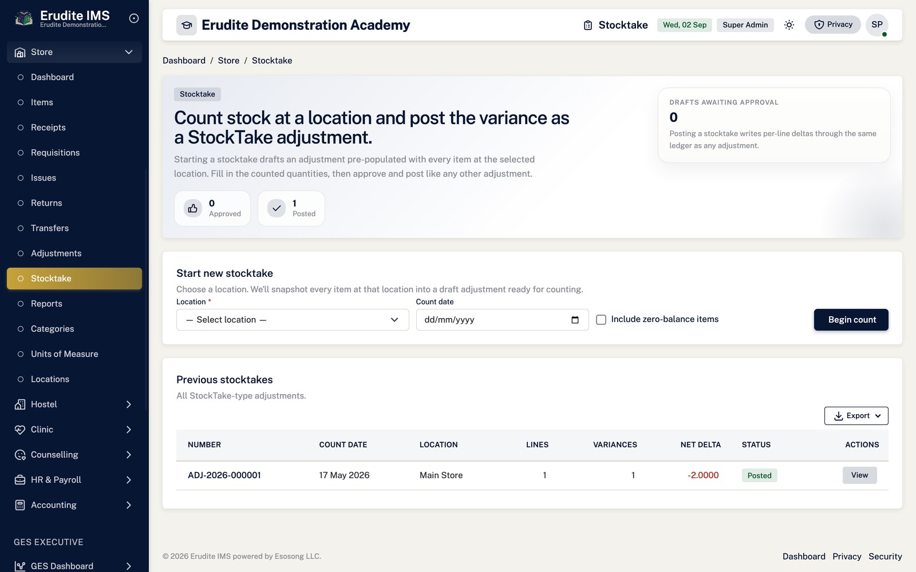Click the Clinic heartbeat icon
Image resolution: width=916 pixels, height=572 pixels.
click(20, 430)
